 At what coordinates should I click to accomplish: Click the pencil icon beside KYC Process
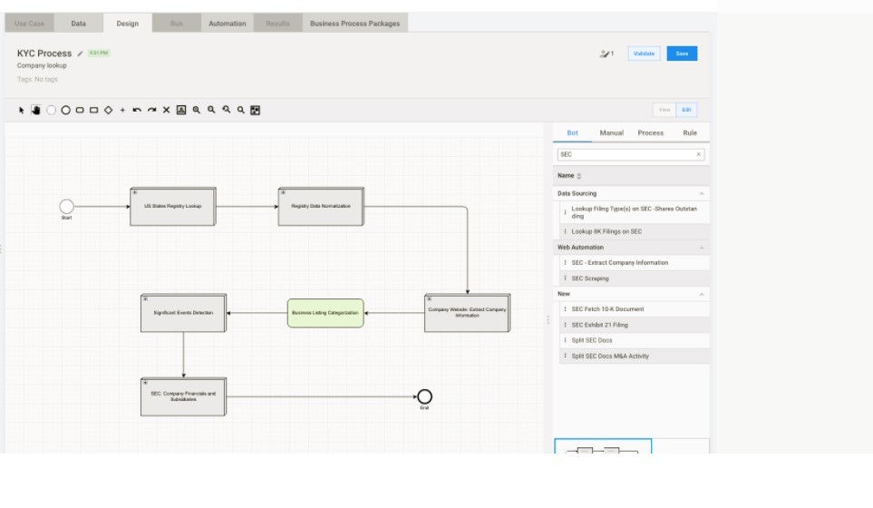(80, 54)
